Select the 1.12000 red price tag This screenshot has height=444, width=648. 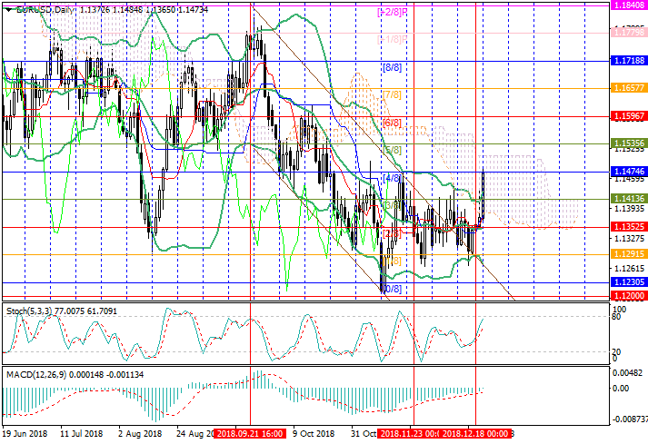pyautogui.click(x=628, y=296)
